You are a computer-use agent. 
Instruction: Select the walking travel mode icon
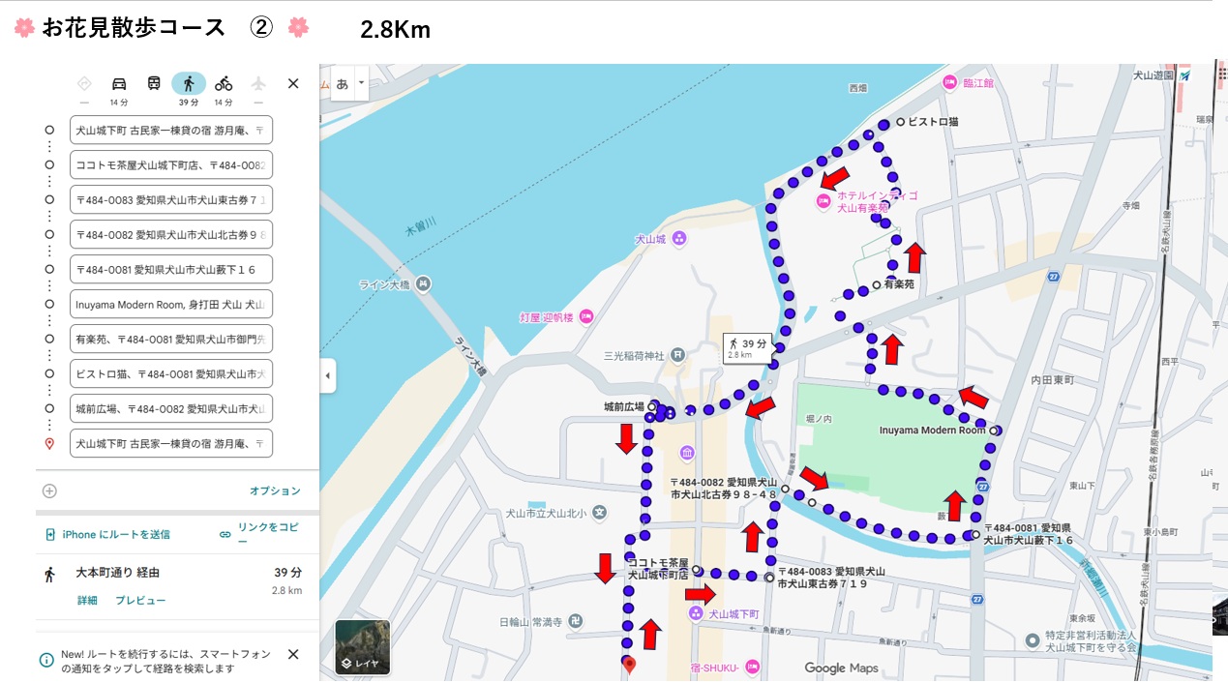pos(189,83)
